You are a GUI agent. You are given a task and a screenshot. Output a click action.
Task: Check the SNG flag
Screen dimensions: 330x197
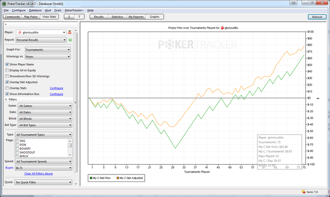pos(17,141)
